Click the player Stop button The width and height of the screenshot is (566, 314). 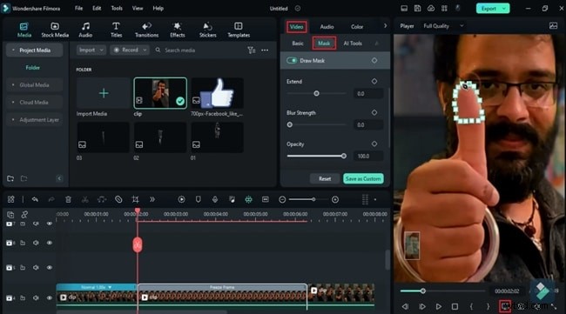tap(455, 306)
